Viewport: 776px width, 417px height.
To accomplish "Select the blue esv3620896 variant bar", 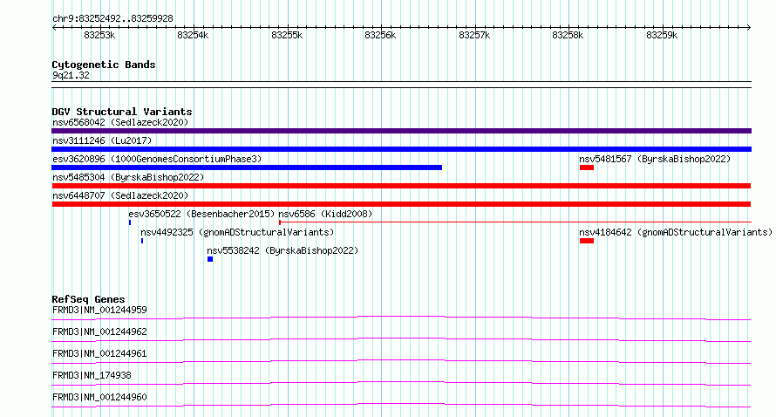I will [247, 167].
